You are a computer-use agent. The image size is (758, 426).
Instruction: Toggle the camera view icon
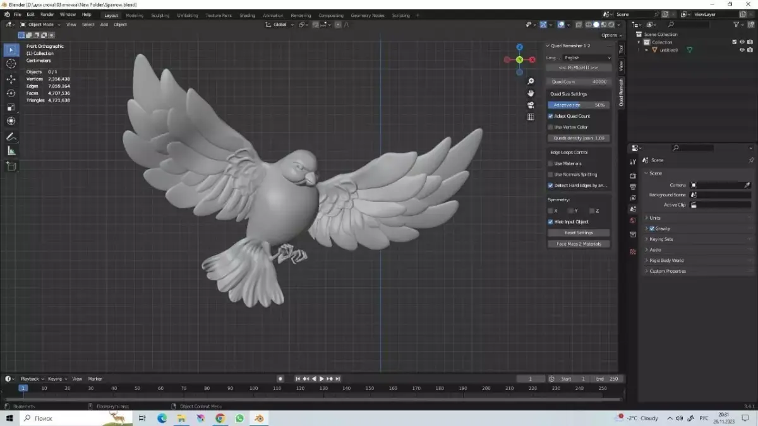coord(531,105)
